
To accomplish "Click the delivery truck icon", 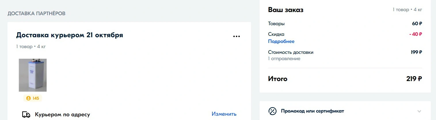I will pos(26,115).
